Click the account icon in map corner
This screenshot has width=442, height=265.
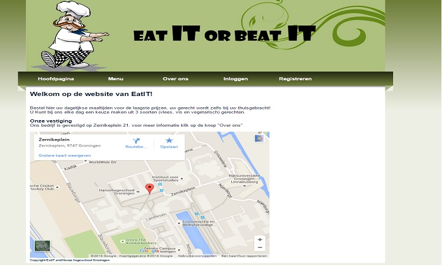click(260, 138)
